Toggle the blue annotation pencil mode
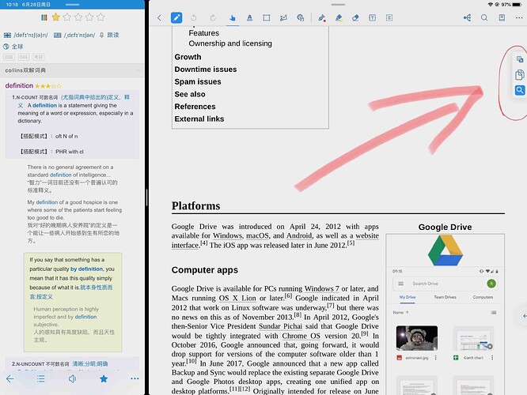Screen dimensions: 527x395 [176, 18]
